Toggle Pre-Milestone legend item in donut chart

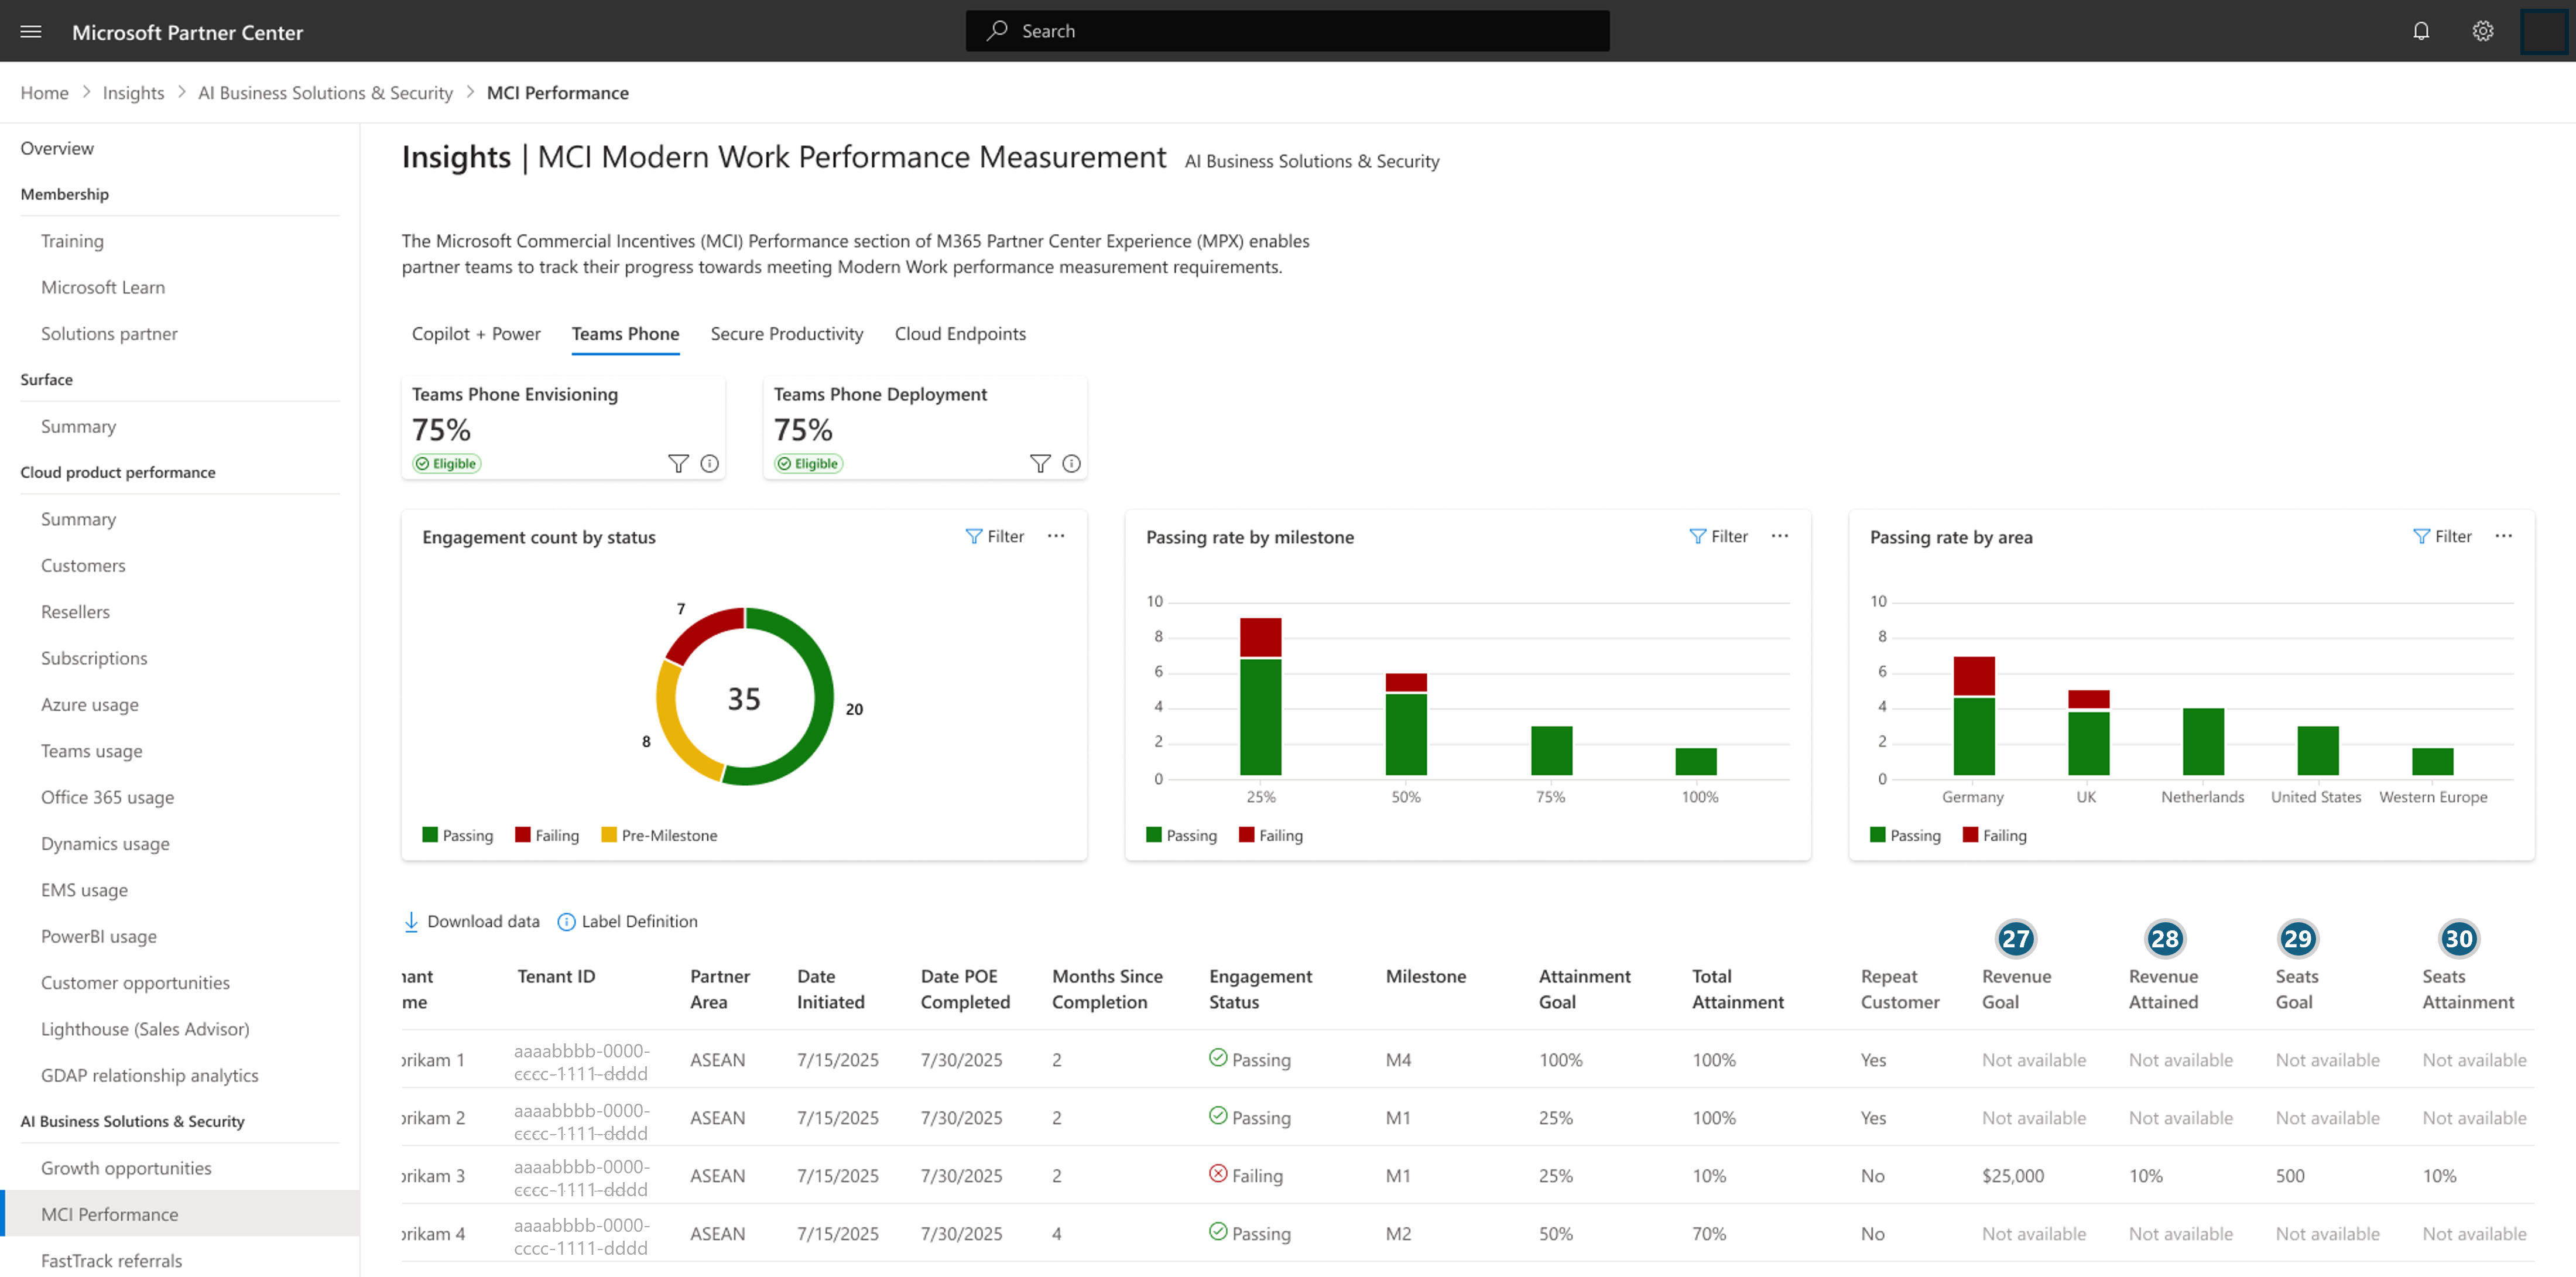click(x=659, y=835)
